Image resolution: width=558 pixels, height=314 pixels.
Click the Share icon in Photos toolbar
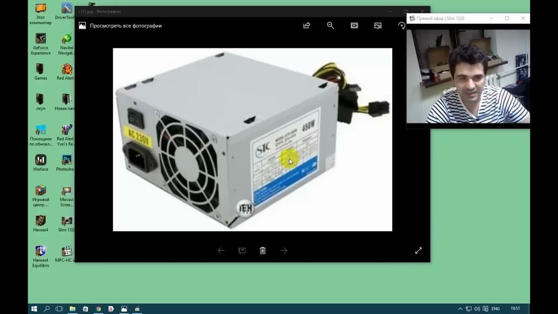(306, 26)
